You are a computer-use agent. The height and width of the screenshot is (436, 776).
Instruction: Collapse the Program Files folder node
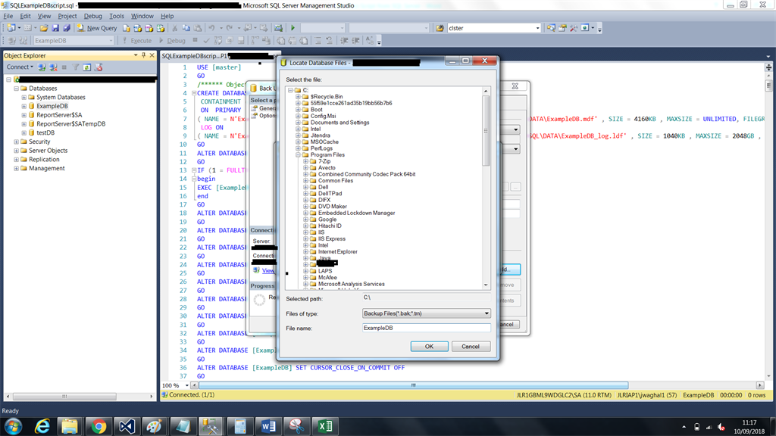[298, 154]
